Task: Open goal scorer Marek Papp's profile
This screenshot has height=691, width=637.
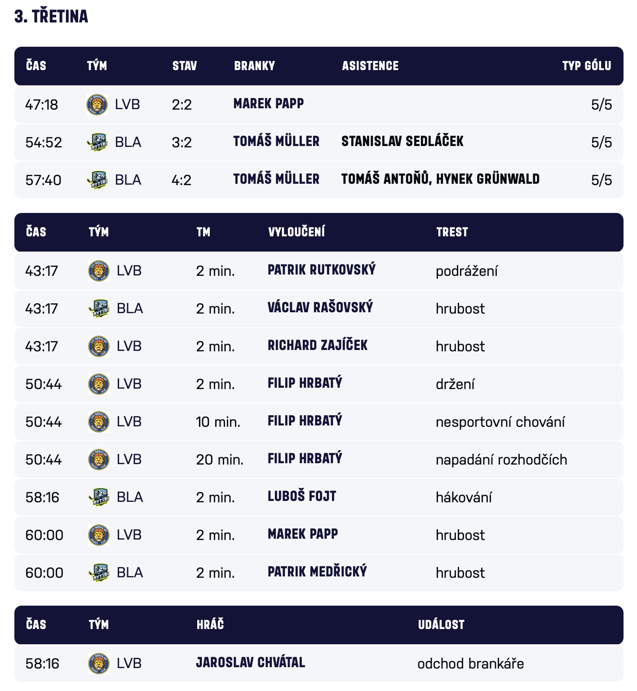Action: point(269,104)
